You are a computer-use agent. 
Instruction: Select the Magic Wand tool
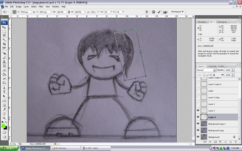point(4,40)
